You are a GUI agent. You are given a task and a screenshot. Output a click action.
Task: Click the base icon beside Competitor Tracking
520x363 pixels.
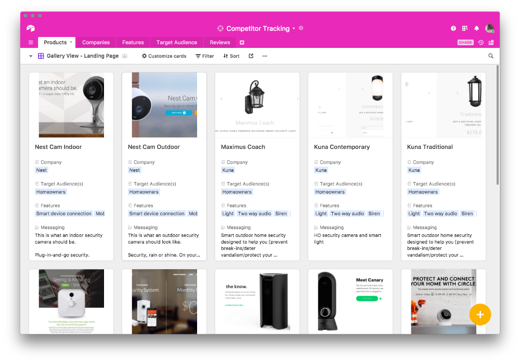tap(220, 29)
